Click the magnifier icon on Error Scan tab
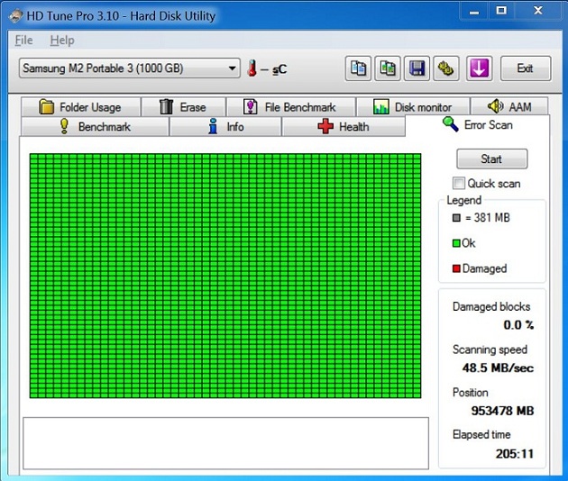 [450, 124]
